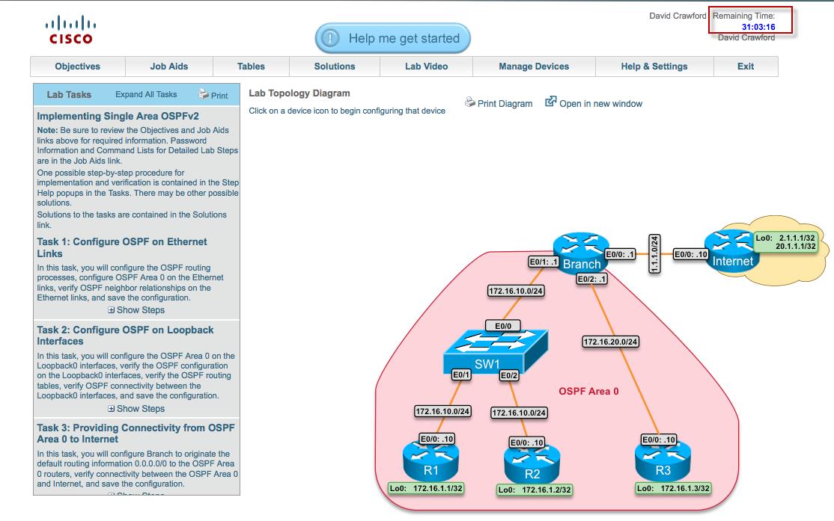Open the Lab Video section
Image resolution: width=834 pixels, height=521 pixels.
(x=427, y=67)
